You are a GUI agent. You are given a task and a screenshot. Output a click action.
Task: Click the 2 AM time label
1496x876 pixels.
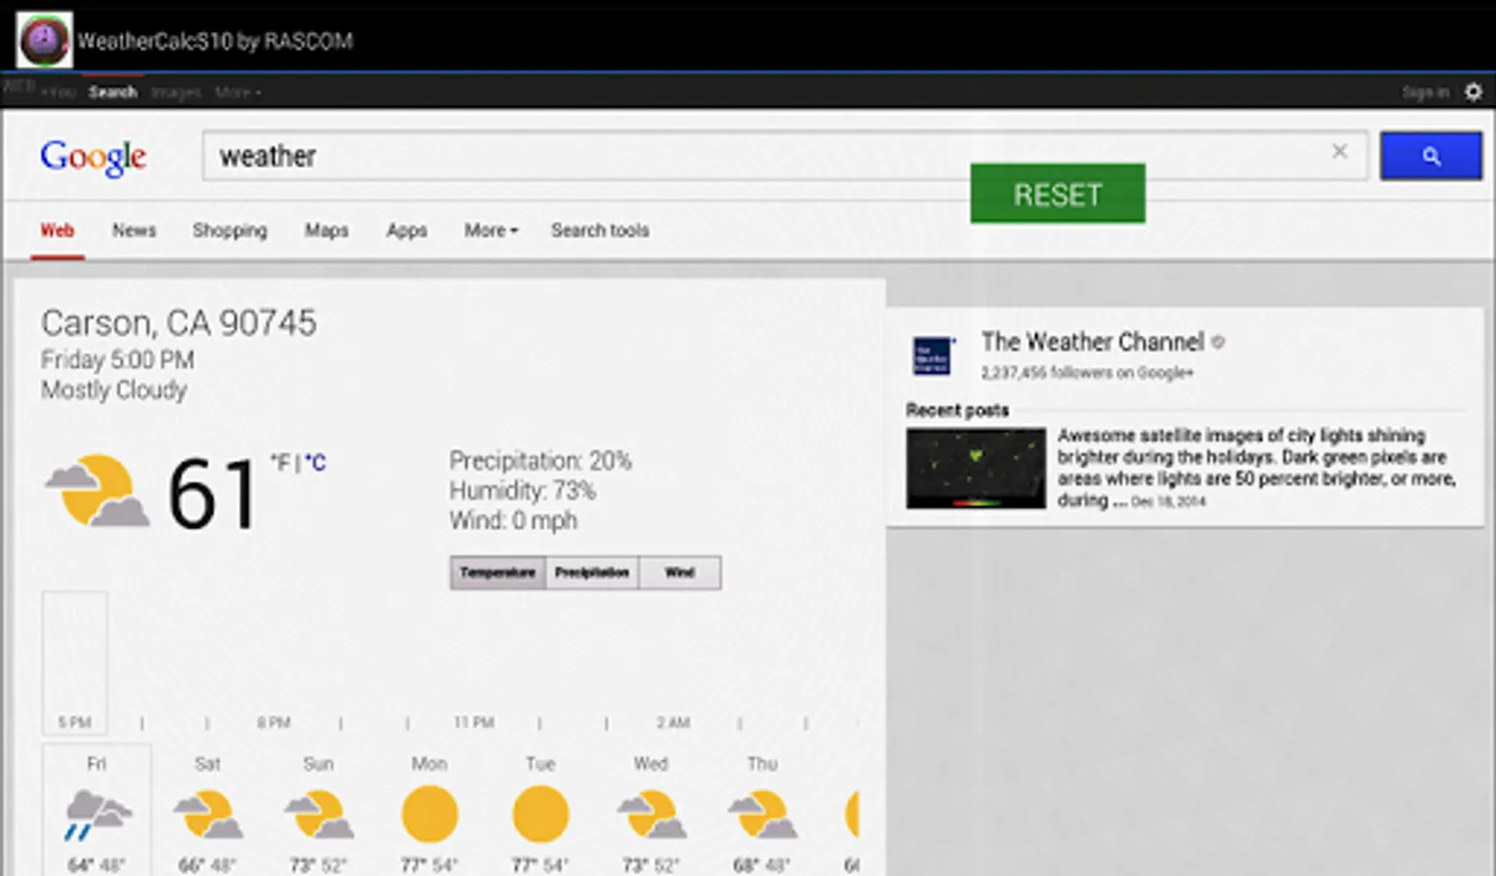click(673, 723)
